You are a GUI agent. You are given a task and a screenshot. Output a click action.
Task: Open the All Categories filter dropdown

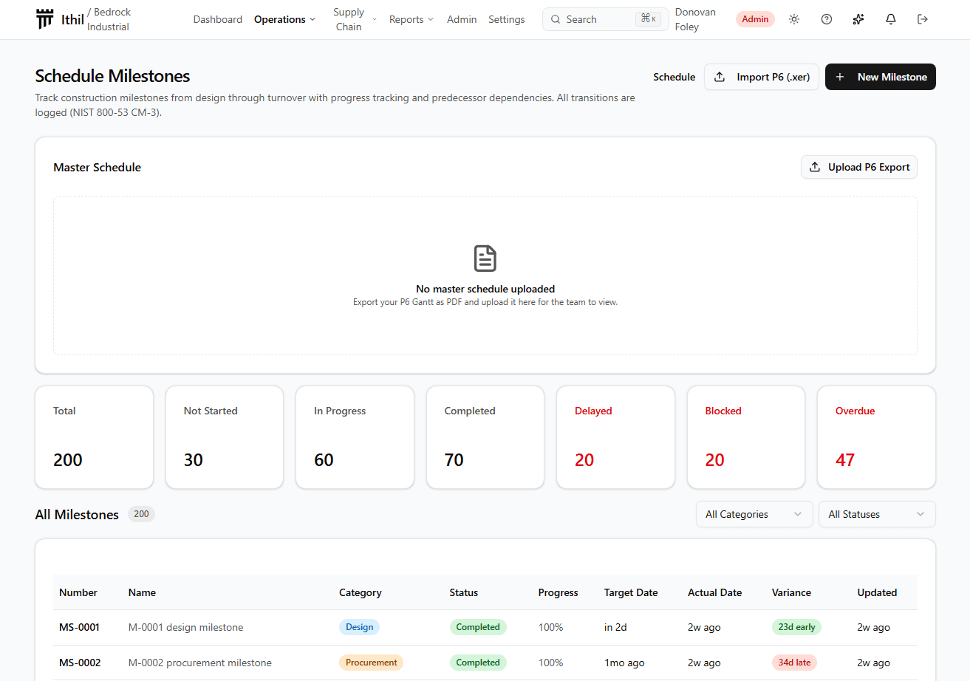pyautogui.click(x=754, y=514)
